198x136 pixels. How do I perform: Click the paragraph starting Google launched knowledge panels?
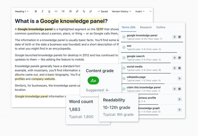tap(66, 57)
